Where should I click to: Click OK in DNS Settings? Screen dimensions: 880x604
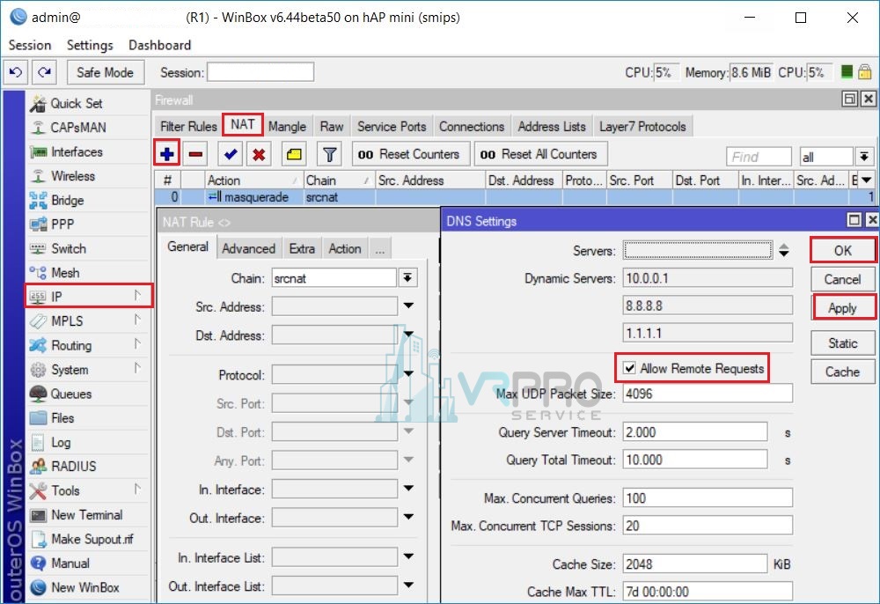(842, 250)
